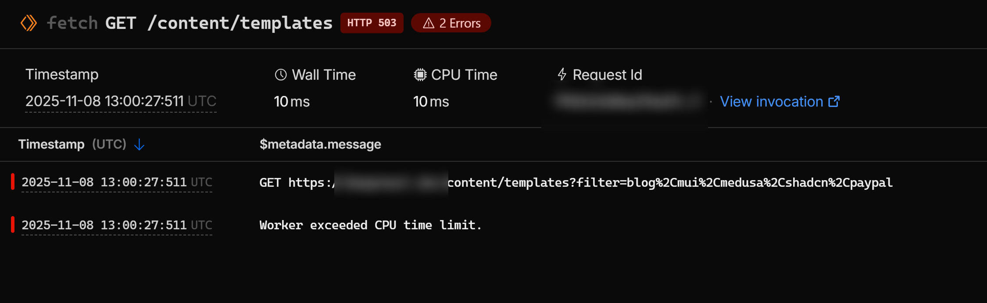987x303 pixels.
Task: Click the Timestamp (UTC) column header
Action: coord(72,144)
